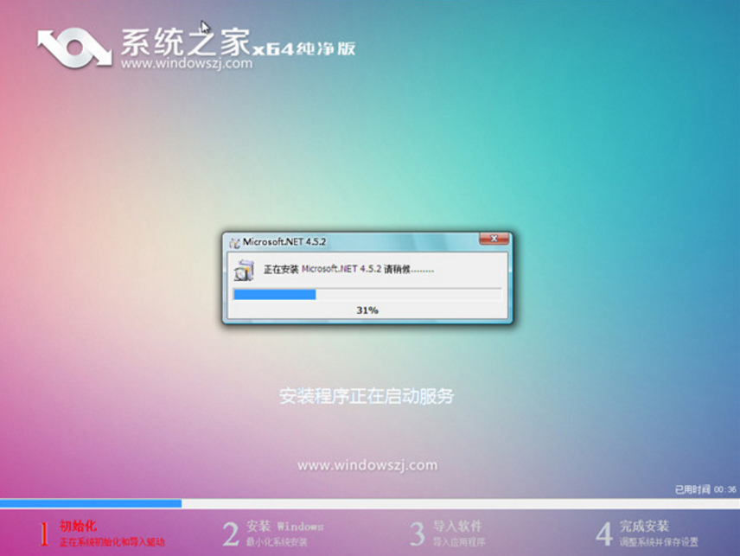Click the 安装程序正在启动服务 status message
This screenshot has width=740, height=556.
367,397
